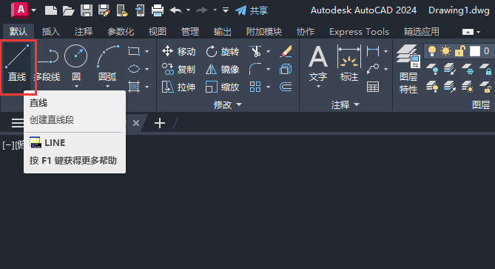Click the Share (共享) button

[252, 10]
